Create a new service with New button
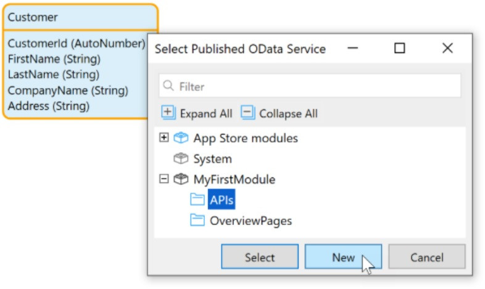The image size is (485, 289). [x=343, y=257]
